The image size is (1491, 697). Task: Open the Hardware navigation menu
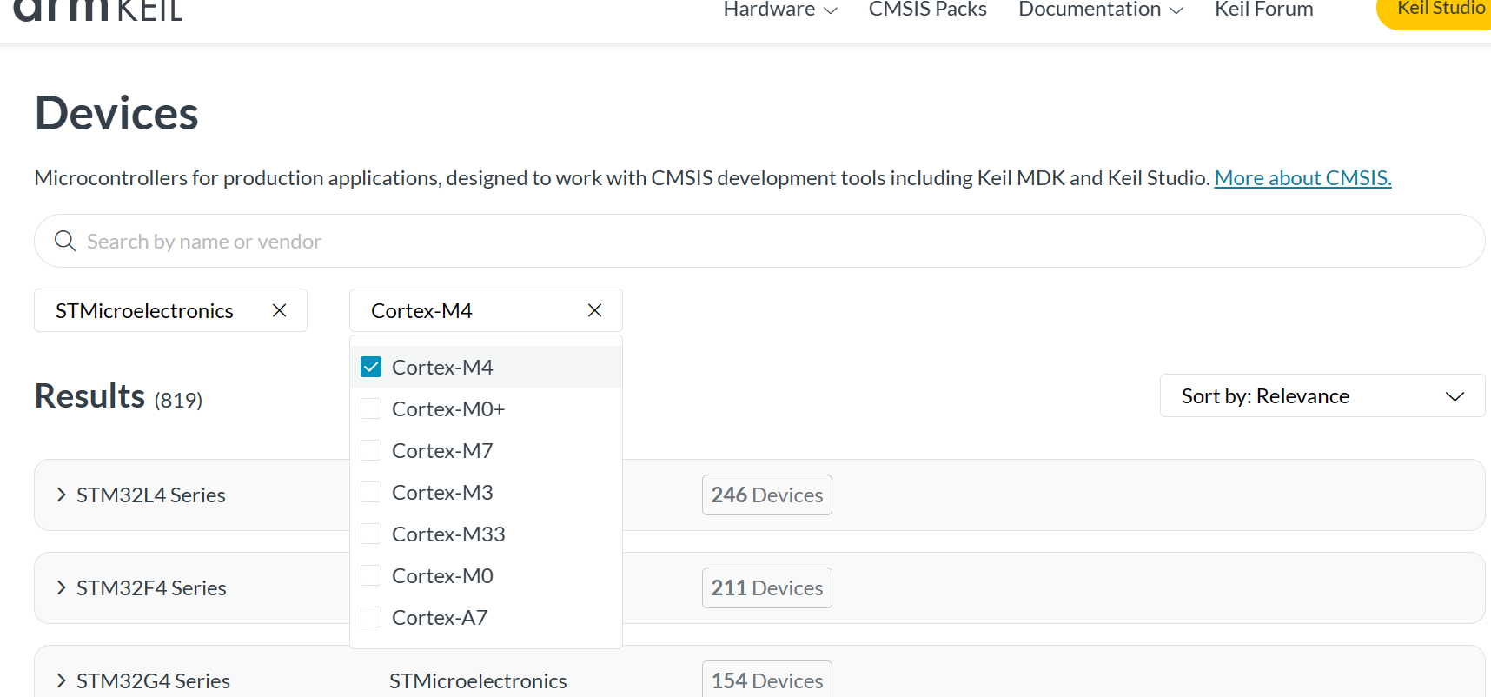[779, 10]
